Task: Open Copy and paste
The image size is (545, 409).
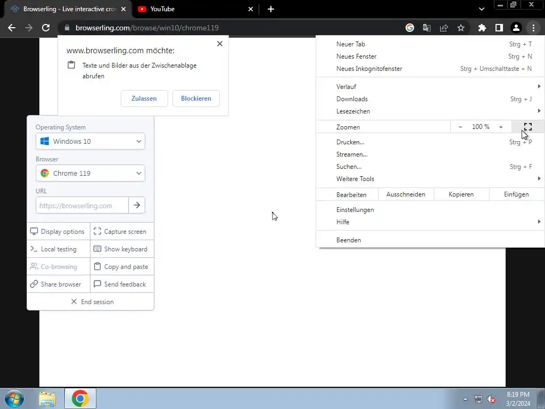Action: pos(122,267)
